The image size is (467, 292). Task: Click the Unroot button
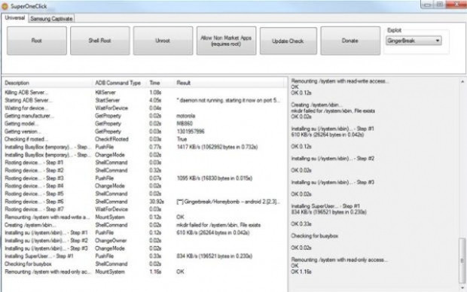point(163,41)
